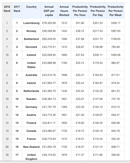Click France's GDP value £28,716.93

[x=49, y=139]
